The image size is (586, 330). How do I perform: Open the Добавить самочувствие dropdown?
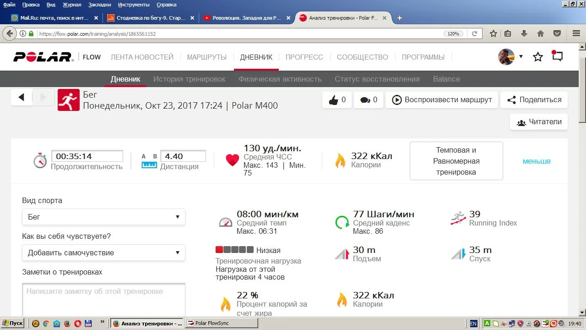click(103, 253)
